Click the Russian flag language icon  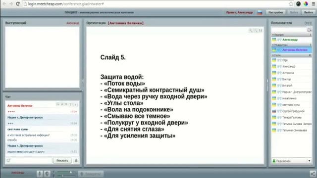(260, 12)
